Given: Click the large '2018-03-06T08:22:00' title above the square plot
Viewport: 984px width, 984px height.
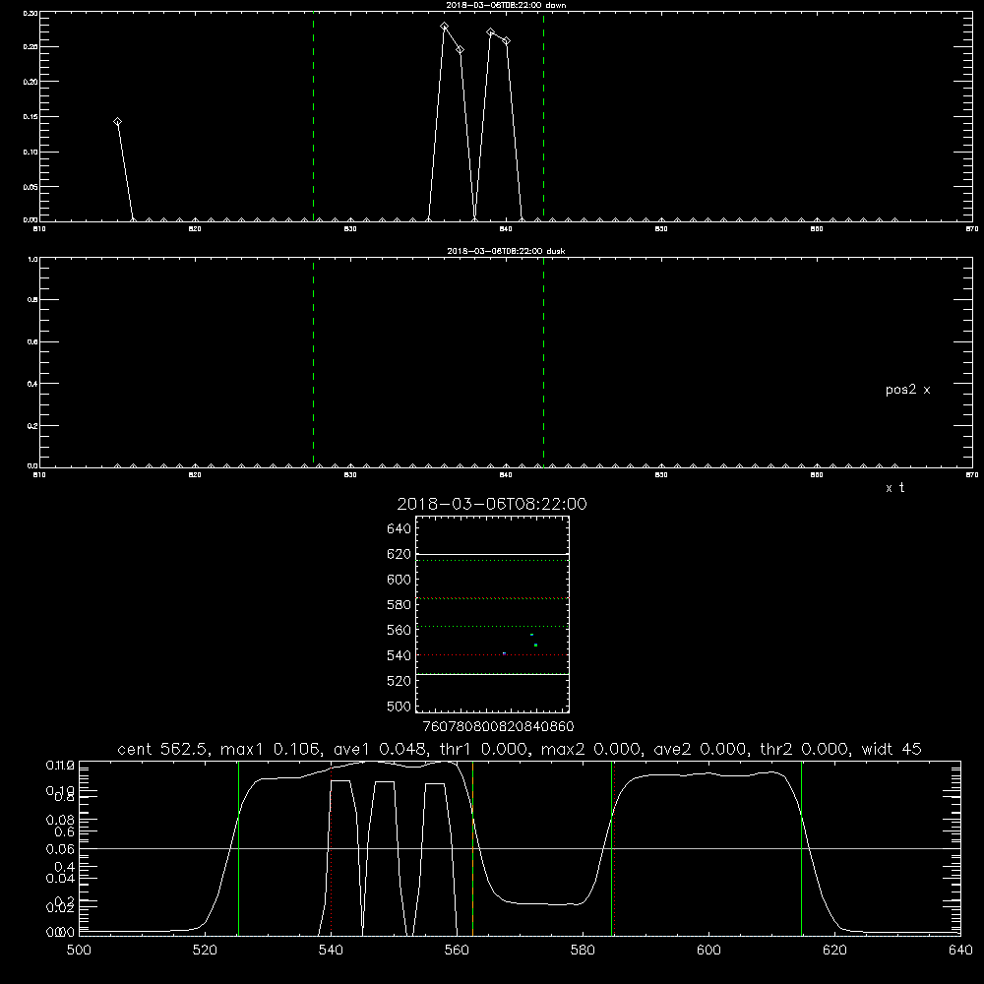Looking at the screenshot, I should pos(492,504).
